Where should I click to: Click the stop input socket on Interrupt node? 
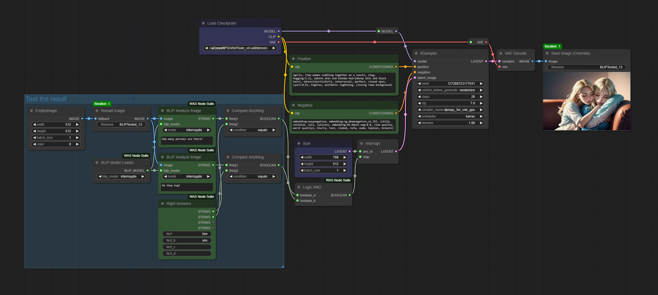[x=360, y=157]
